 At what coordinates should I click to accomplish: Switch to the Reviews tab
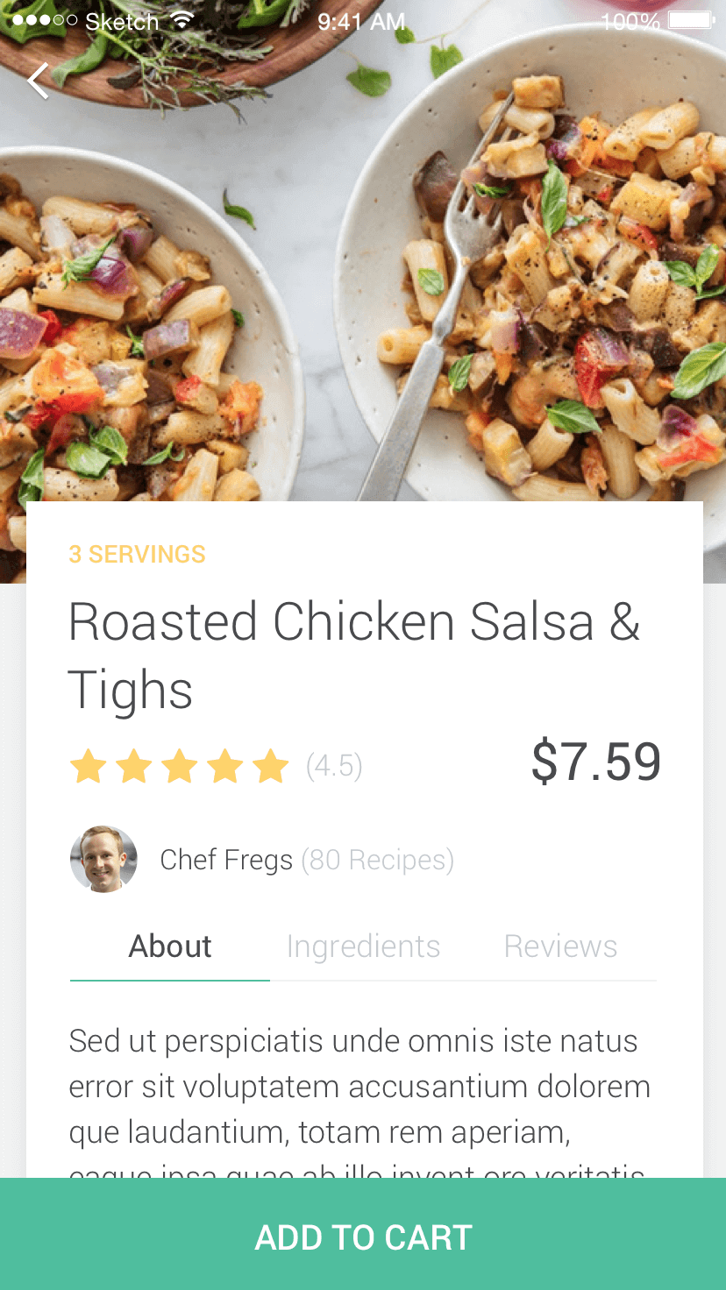(560, 946)
